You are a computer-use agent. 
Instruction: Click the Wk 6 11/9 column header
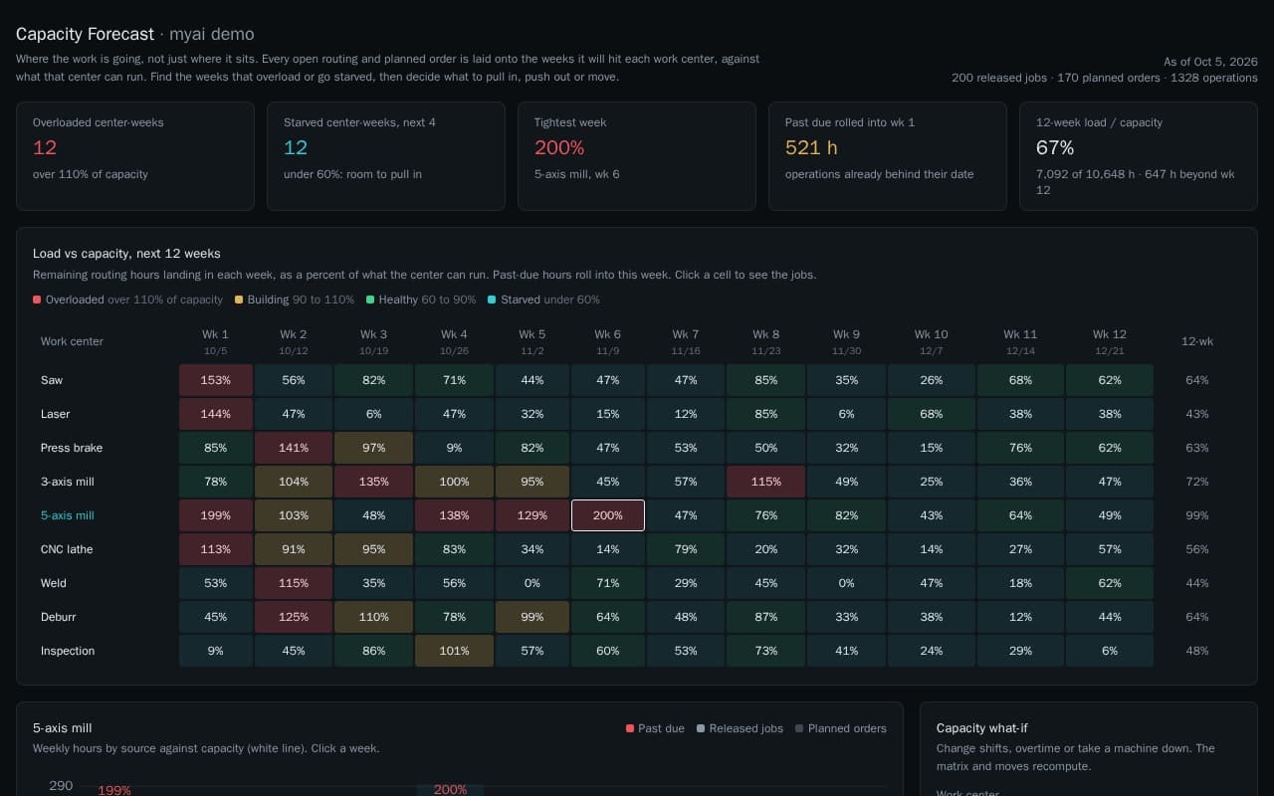tap(608, 341)
